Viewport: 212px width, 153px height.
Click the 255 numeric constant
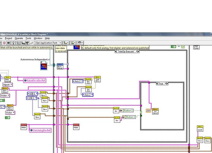148,110
